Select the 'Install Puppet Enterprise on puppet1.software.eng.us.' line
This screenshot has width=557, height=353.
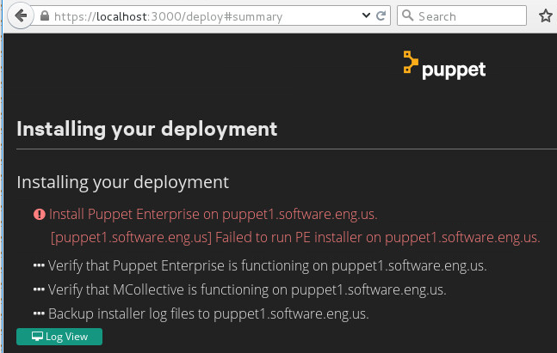(x=214, y=214)
